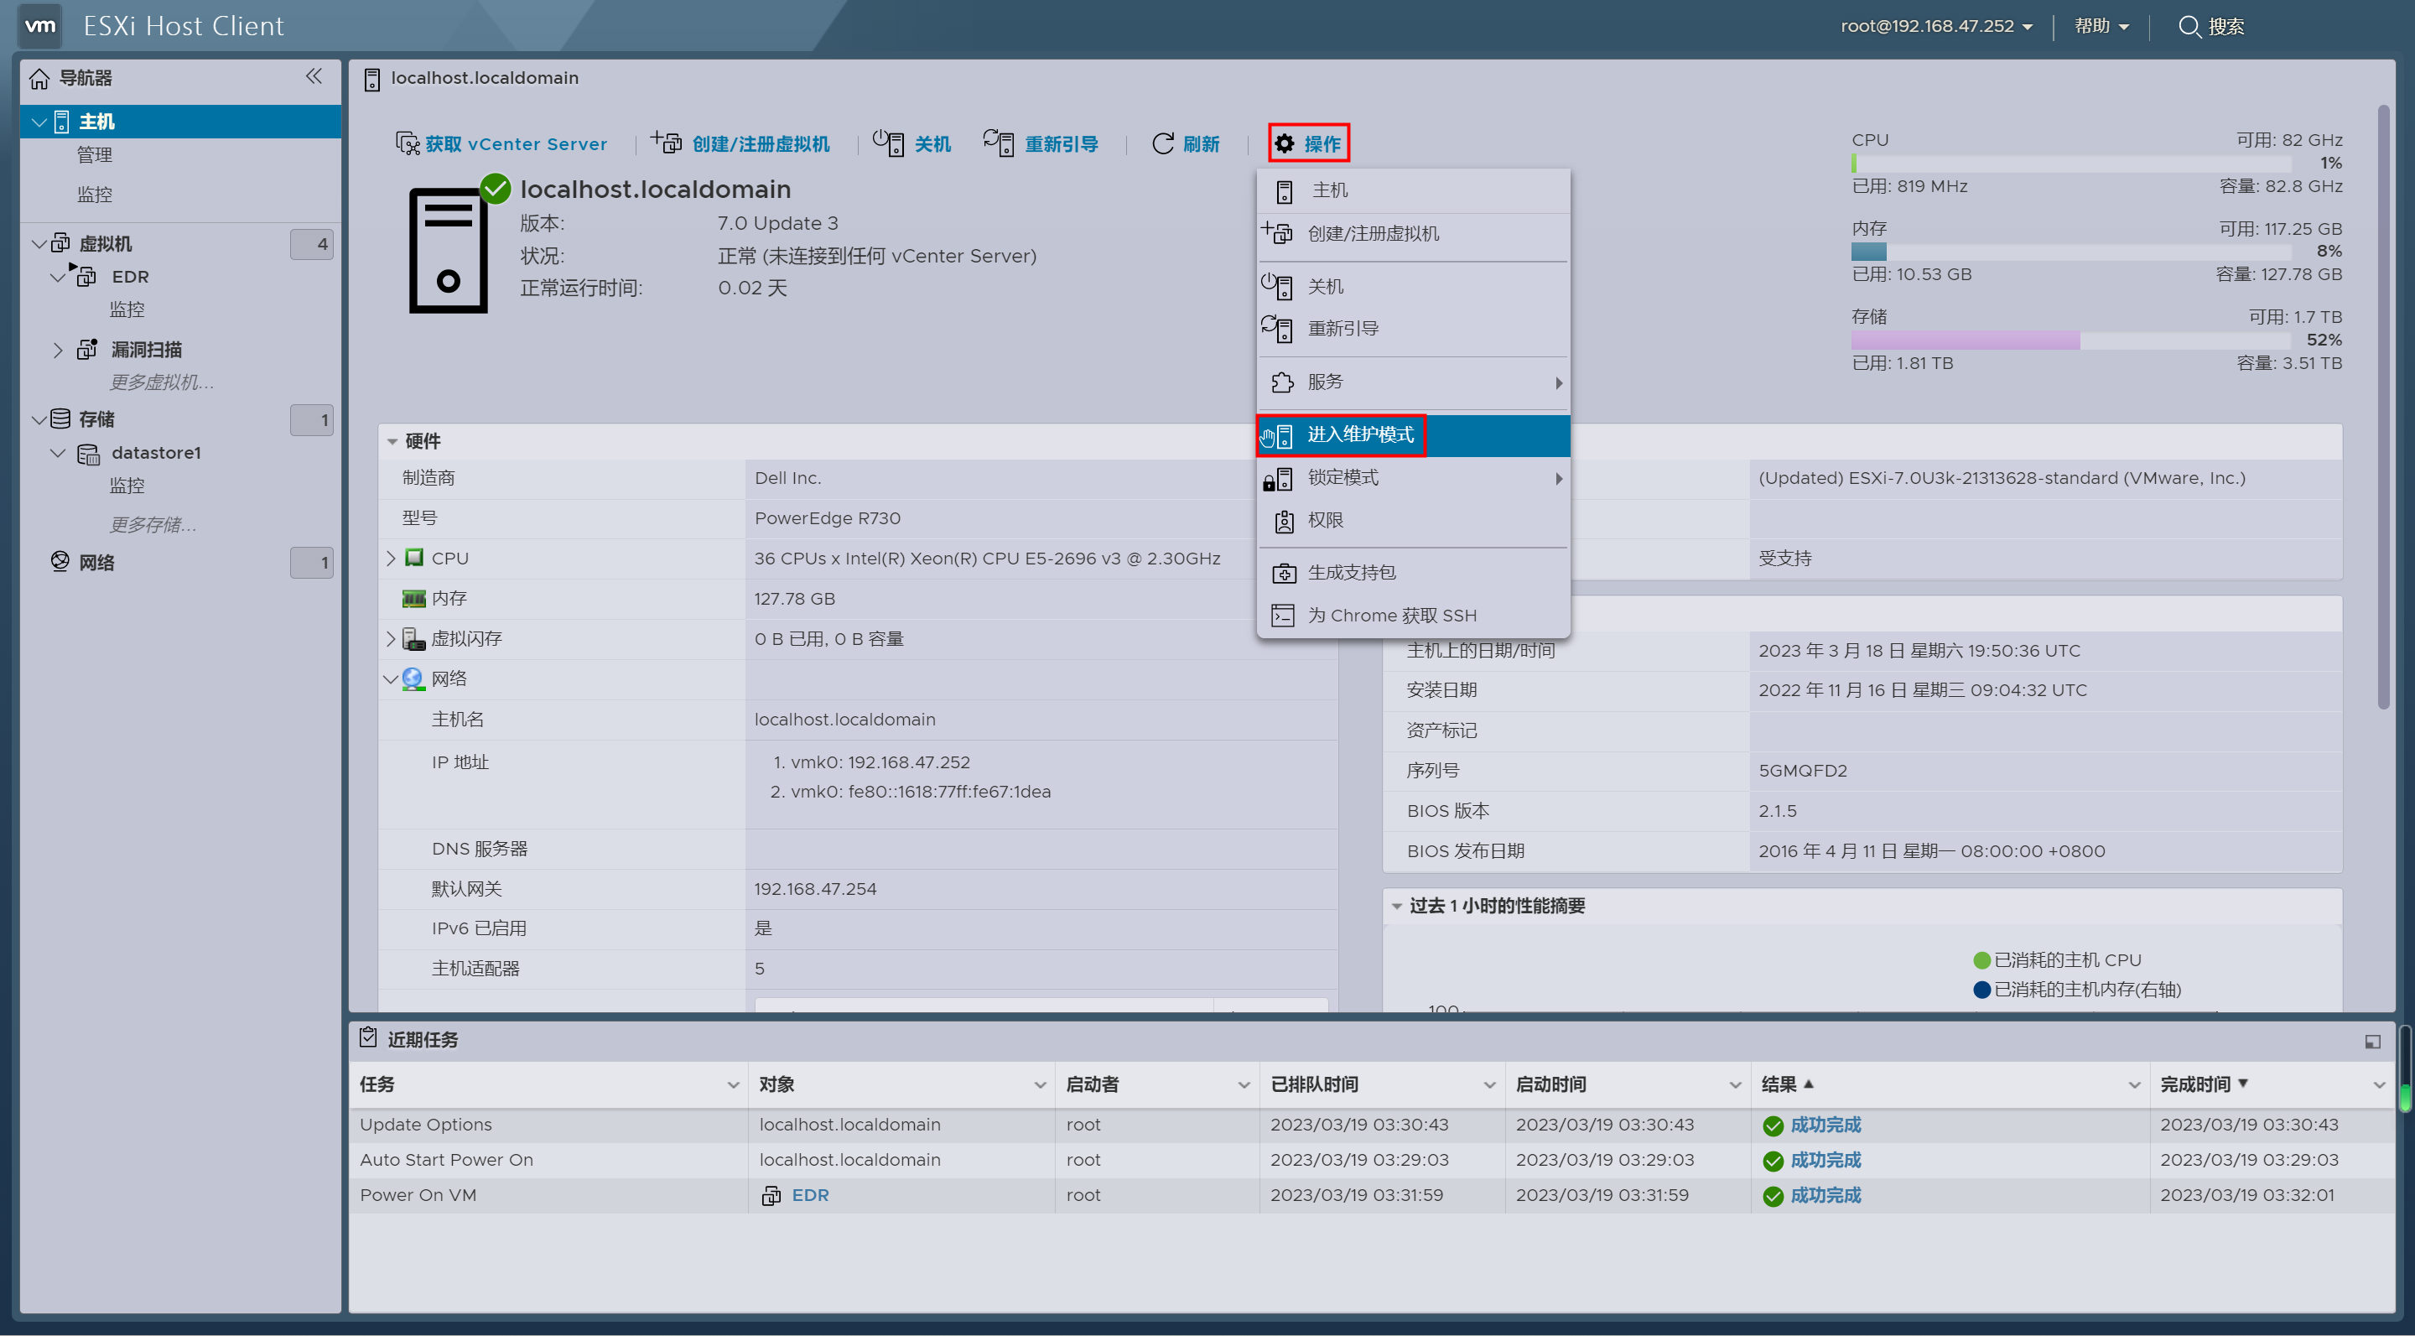Choose Reboot from the actions menu
The width and height of the screenshot is (2415, 1336).
tap(1413, 329)
